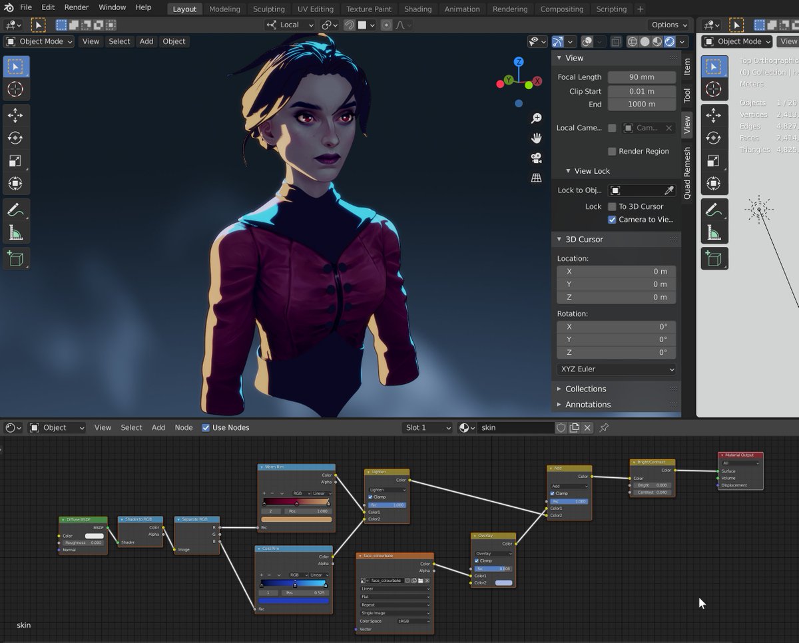Screen dimensions: 799x643
Task: Click the add workspace plus button
Action: pyautogui.click(x=640, y=9)
